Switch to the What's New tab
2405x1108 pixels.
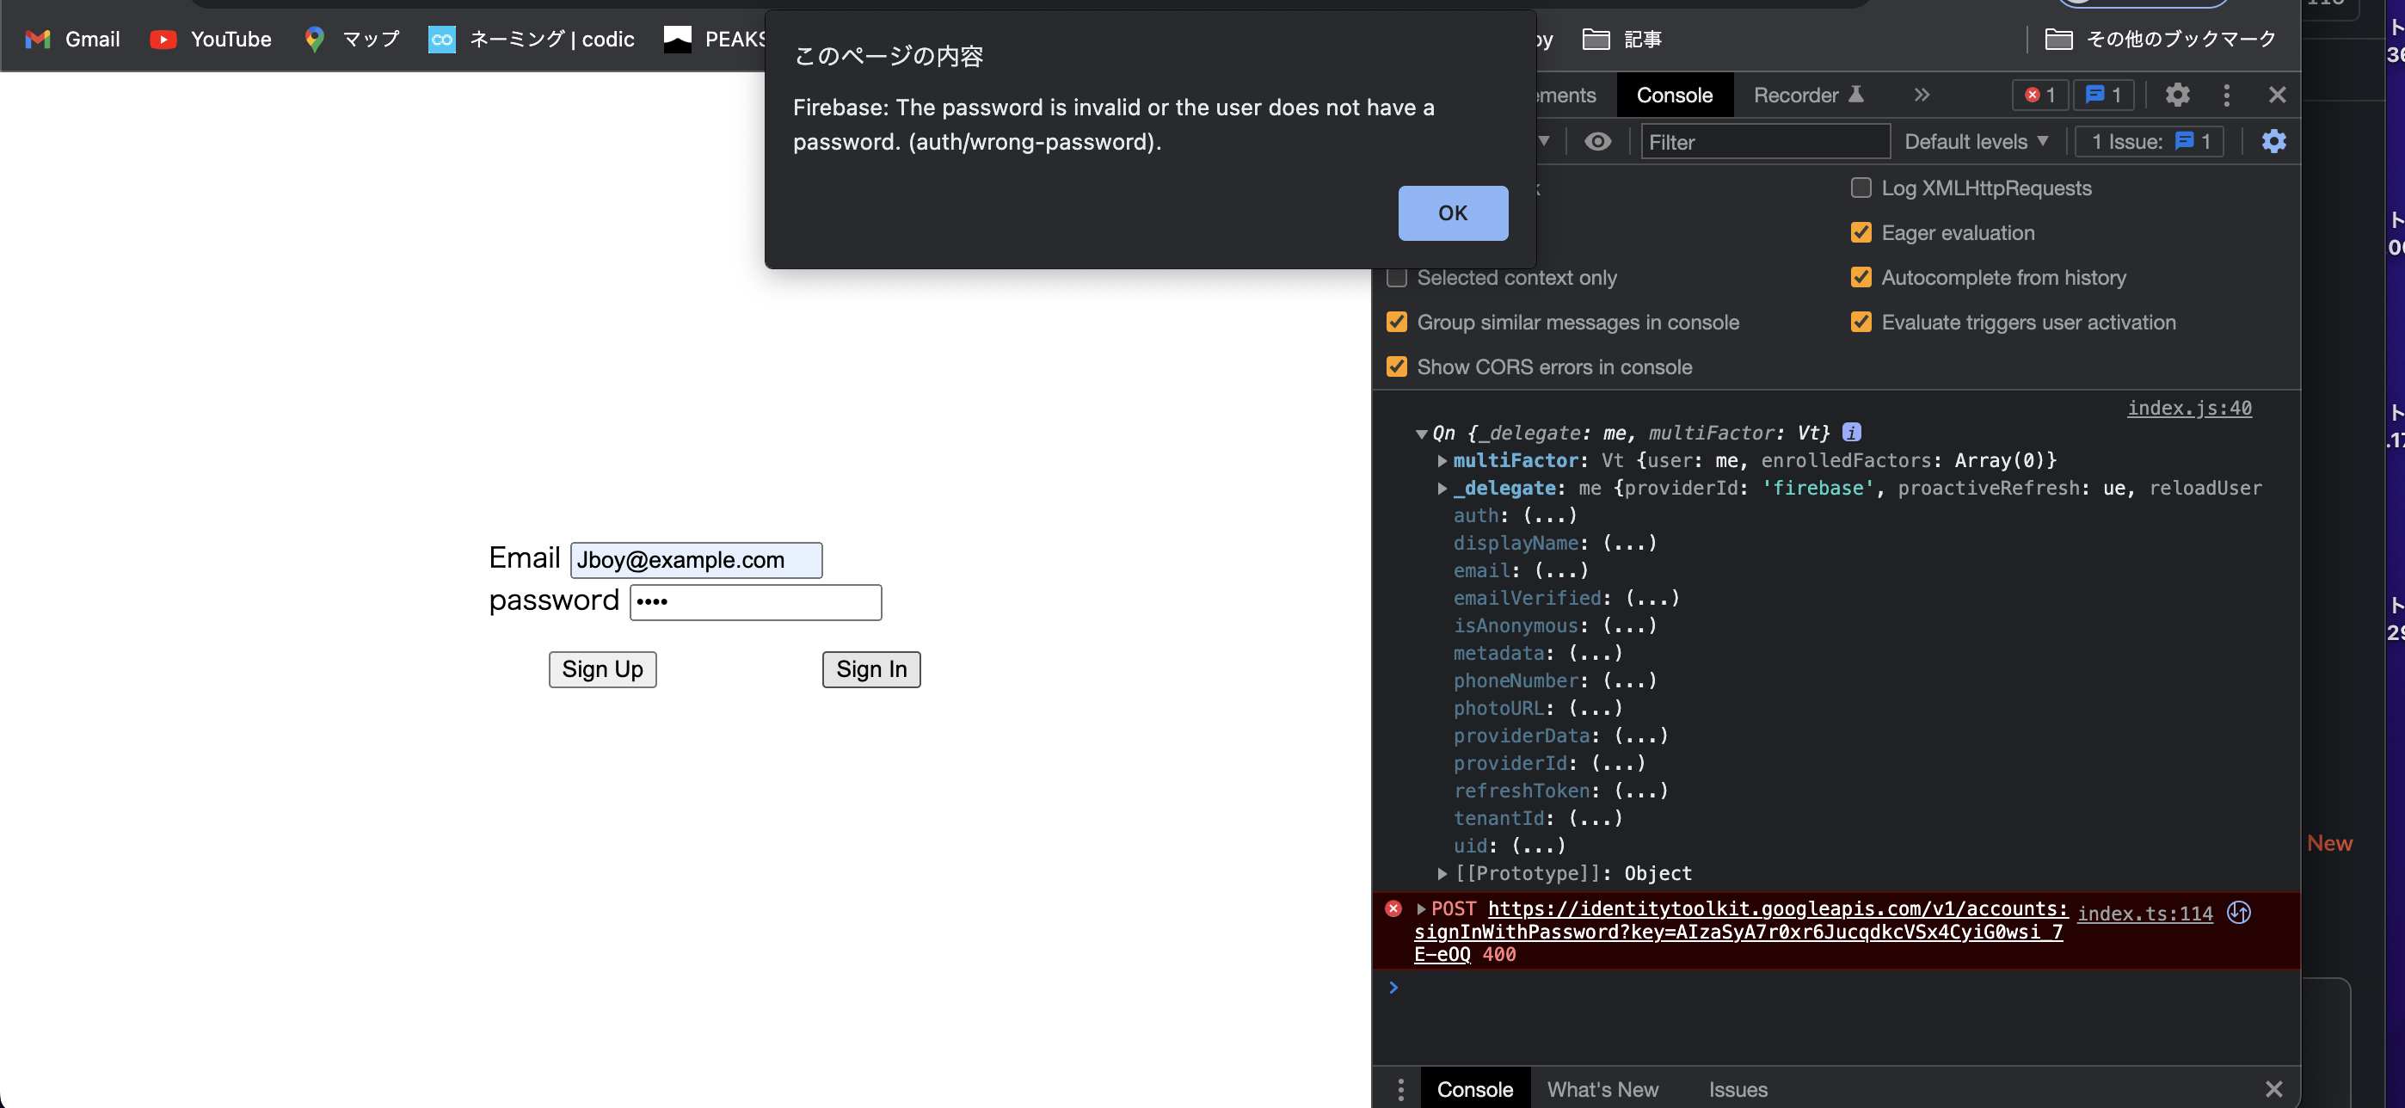1603,1088
